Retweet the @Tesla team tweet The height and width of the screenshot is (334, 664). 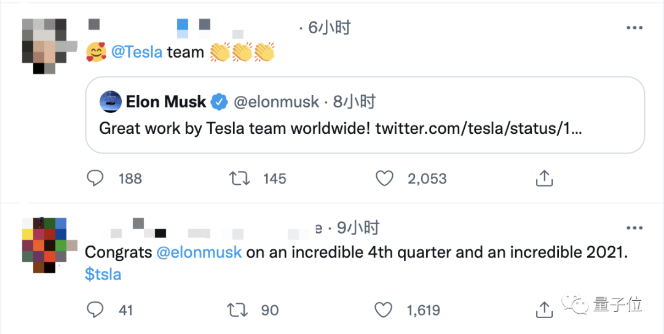pyautogui.click(x=239, y=179)
